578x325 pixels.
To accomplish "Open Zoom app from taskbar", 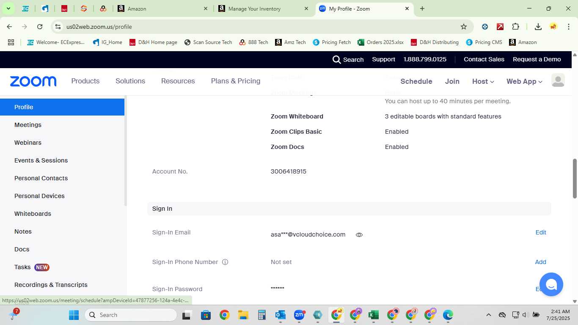I will [299, 315].
